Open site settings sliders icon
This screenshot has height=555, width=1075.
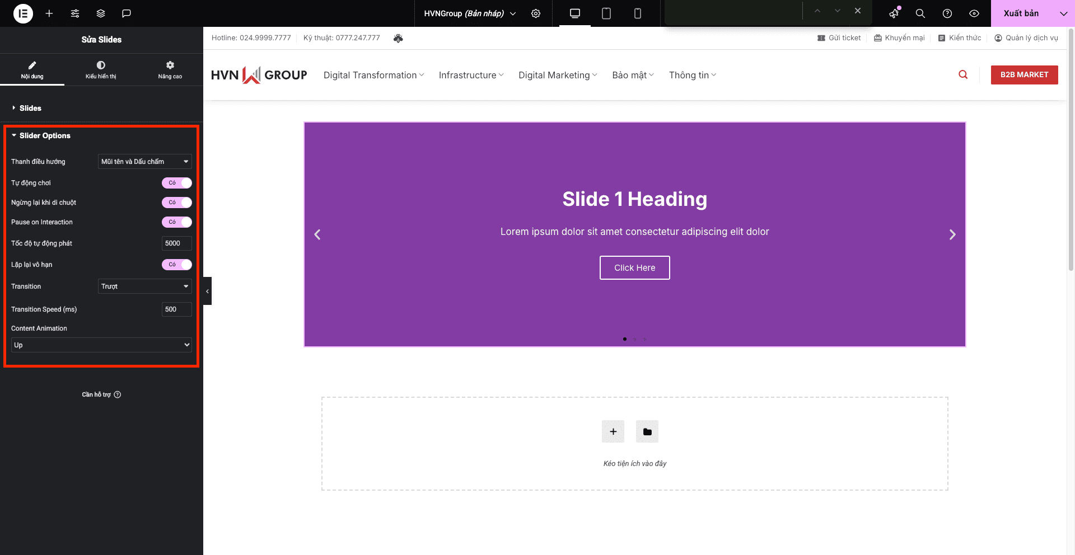[x=75, y=13]
